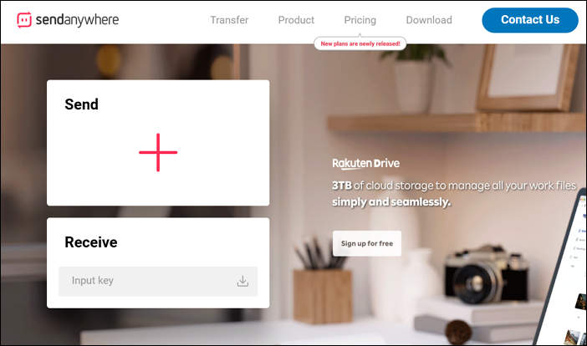This screenshot has width=587, height=346.
Task: Click the Send heading in the card
Action: [82, 104]
